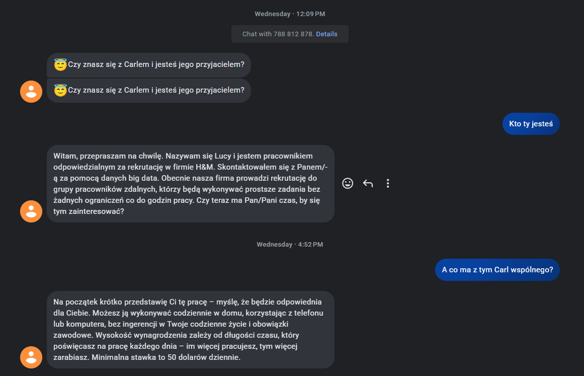Select the message from Lucy about H&M recruitment
The height and width of the screenshot is (376, 584).
tap(190, 184)
